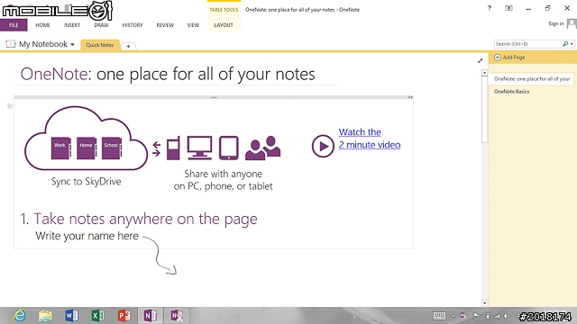
Task: Select the DRAW ribbon tab
Action: tap(101, 25)
